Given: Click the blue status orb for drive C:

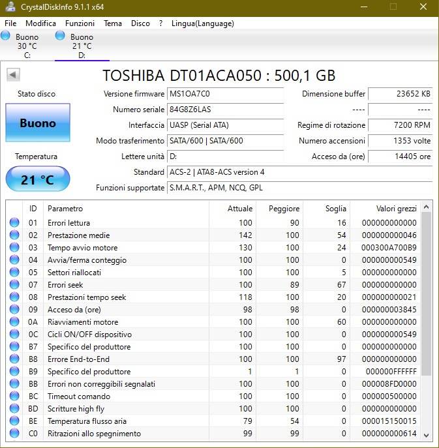Looking at the screenshot, I should 5,36.
